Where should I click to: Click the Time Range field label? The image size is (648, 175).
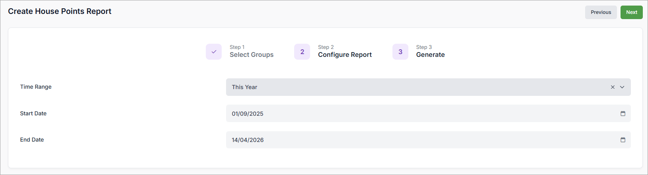36,87
